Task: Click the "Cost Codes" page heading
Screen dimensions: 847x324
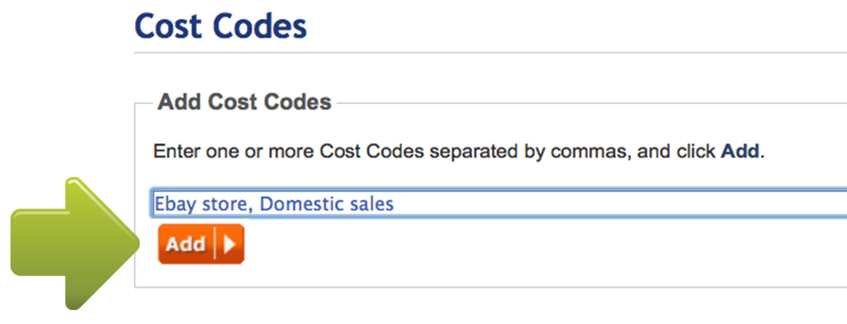Action: point(220,26)
